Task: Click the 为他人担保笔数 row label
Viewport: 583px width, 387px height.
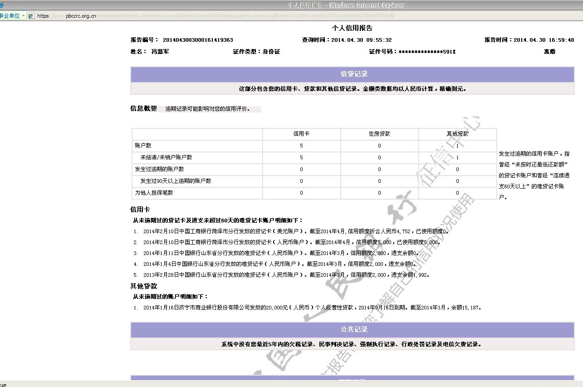Action: (154, 193)
